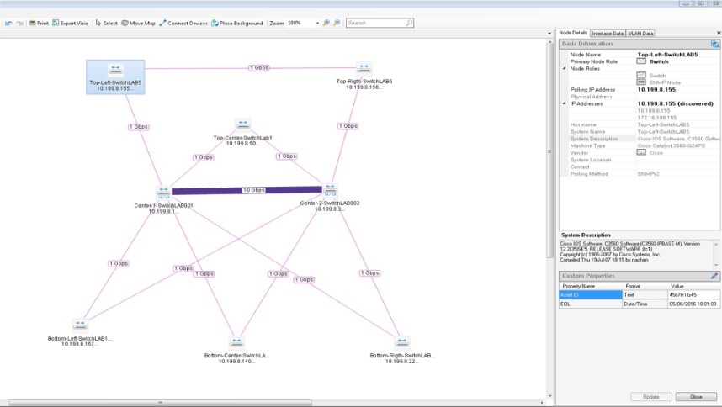722x407 pixels.
Task: Select the Asset ID property row
Action: 640,295
